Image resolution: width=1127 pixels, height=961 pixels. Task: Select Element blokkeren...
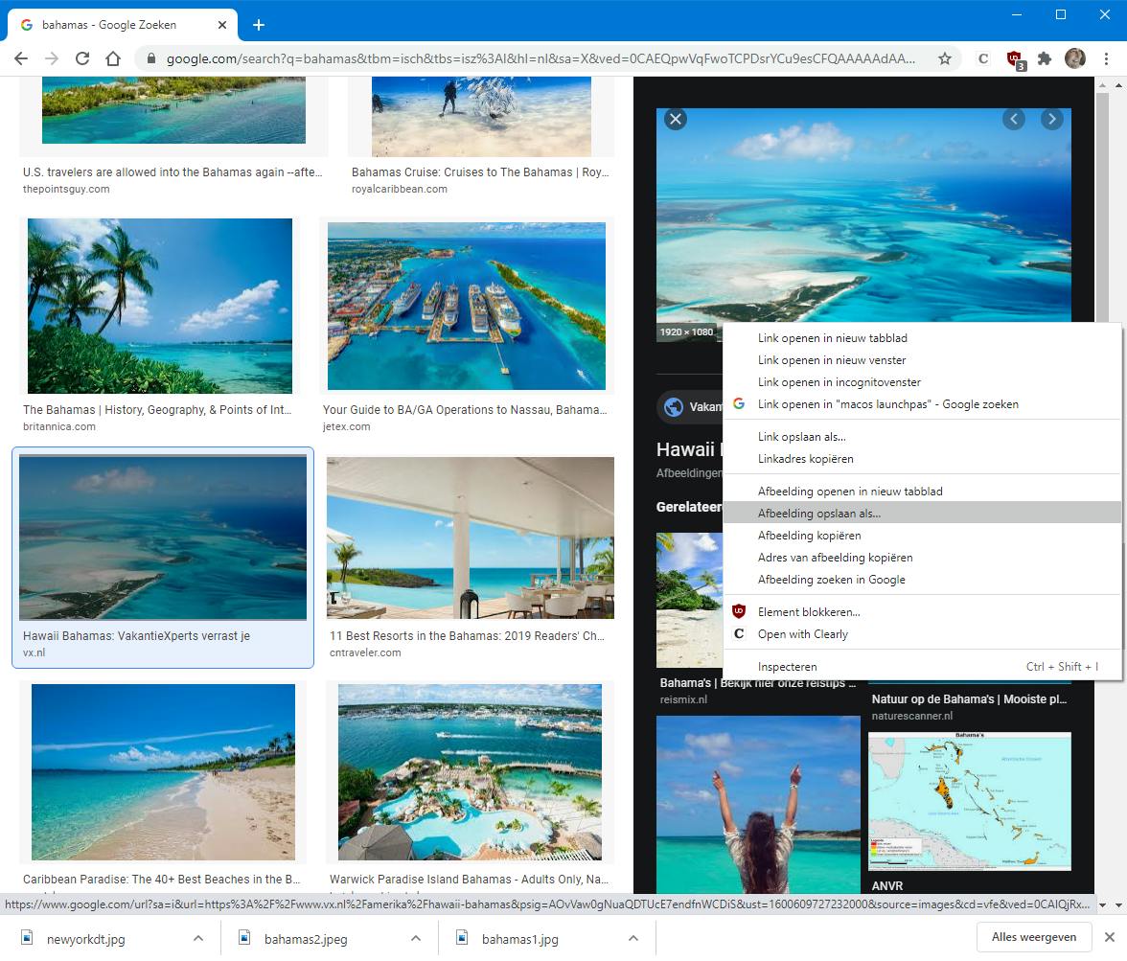pyautogui.click(x=922, y=612)
